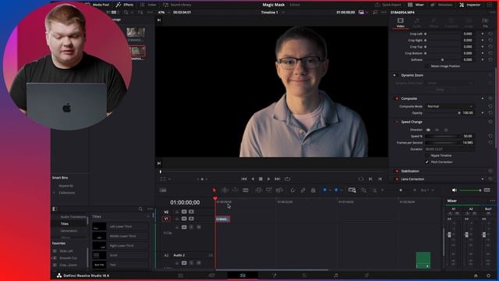Stop playback in viewer
The width and height of the screenshot is (499, 281).
(x=260, y=179)
